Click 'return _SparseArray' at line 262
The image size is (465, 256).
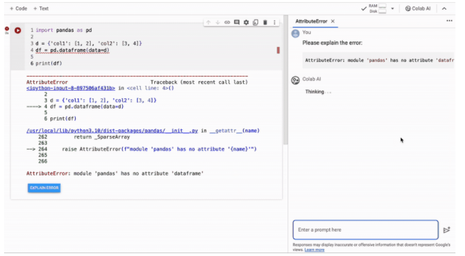tap(102, 137)
